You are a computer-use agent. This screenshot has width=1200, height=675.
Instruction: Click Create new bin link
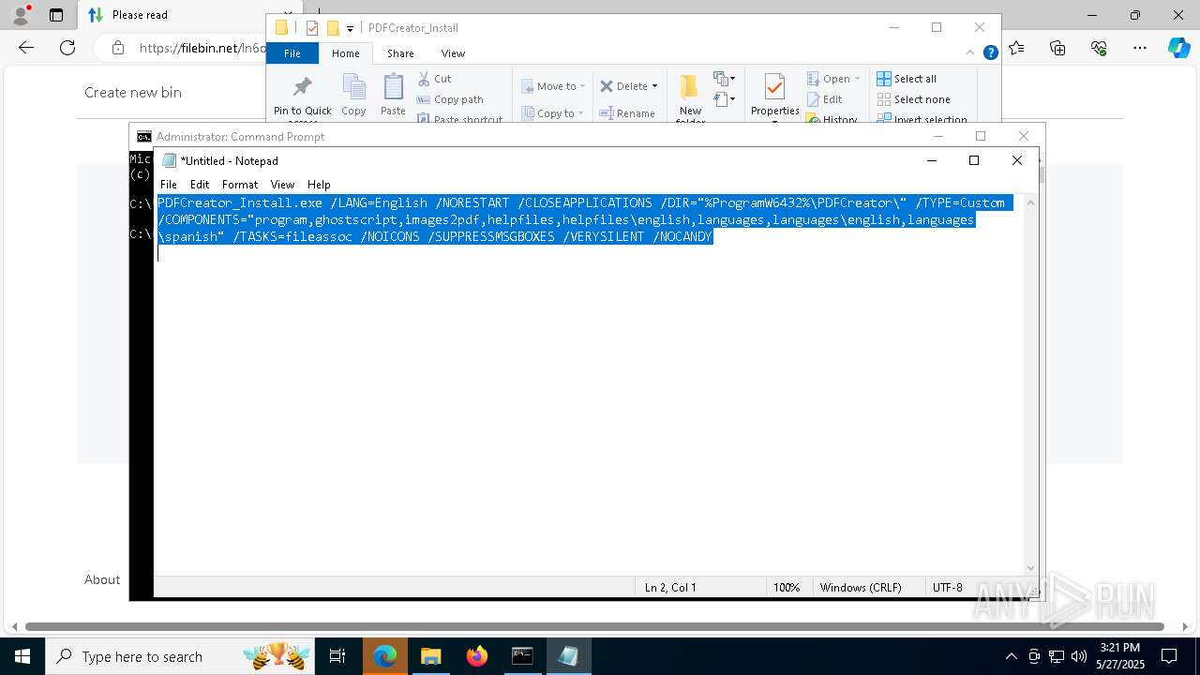(133, 92)
